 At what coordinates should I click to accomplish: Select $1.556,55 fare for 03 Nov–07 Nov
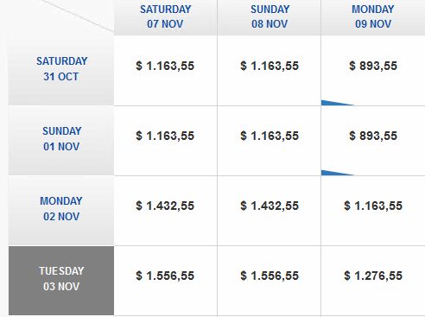tap(165, 276)
